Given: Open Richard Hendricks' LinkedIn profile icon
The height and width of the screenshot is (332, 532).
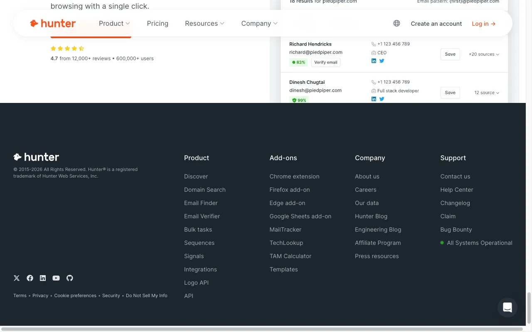Looking at the screenshot, I should tap(374, 61).
